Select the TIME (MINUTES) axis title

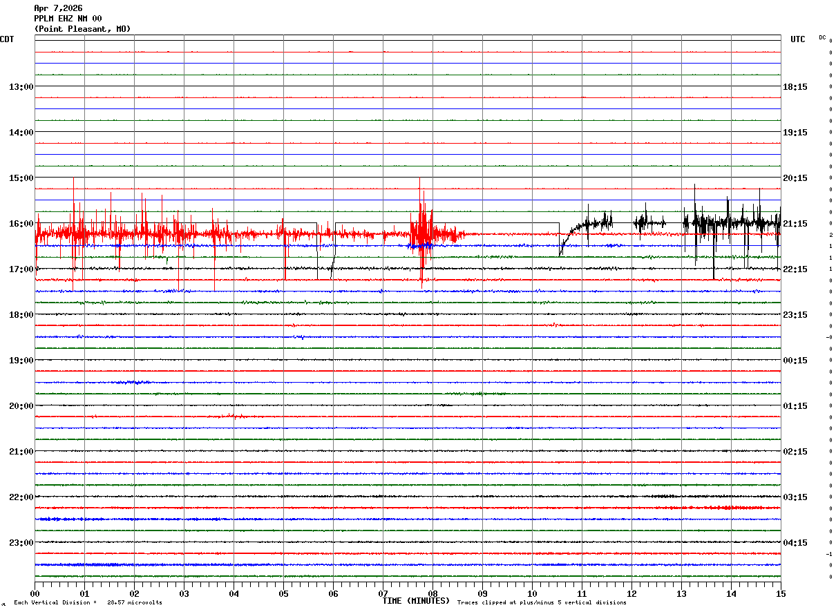click(x=416, y=601)
